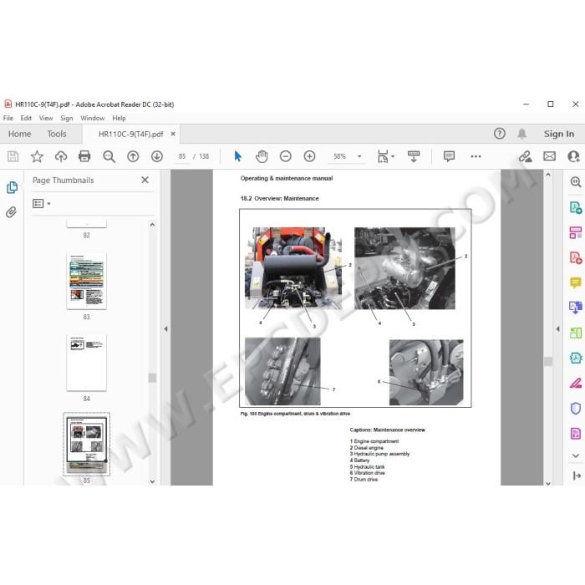Viewport: 585px width, 585px height.
Task: Open the notifications bell
Action: click(521, 134)
